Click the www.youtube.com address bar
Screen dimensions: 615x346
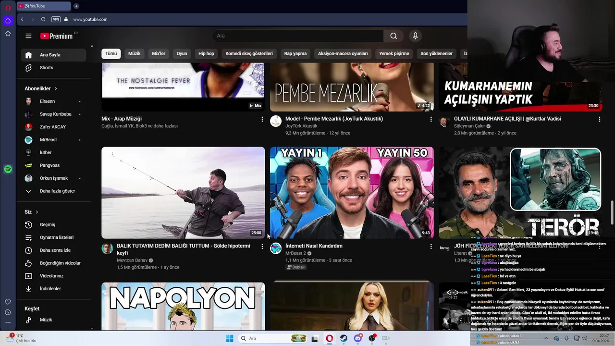click(90, 19)
